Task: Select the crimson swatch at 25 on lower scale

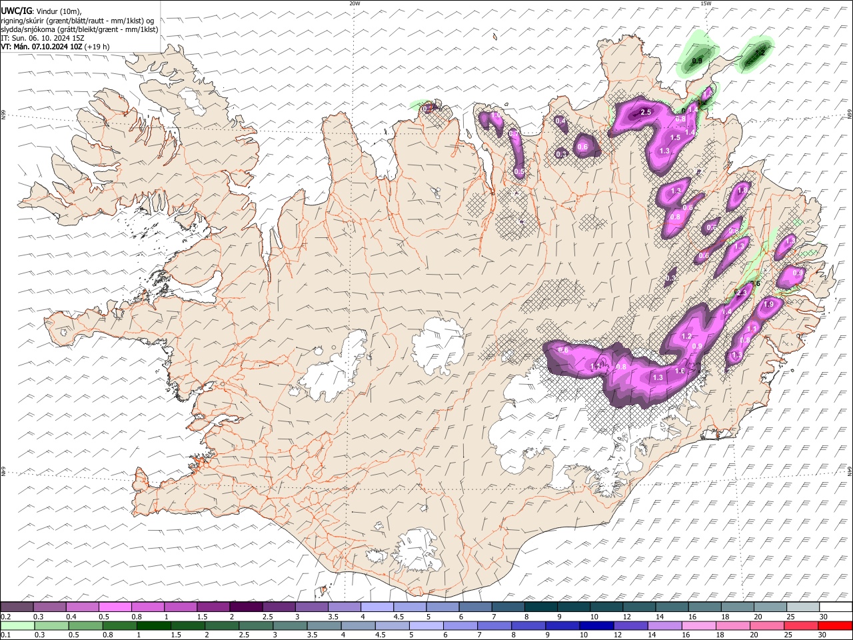Action: [x=800, y=625]
